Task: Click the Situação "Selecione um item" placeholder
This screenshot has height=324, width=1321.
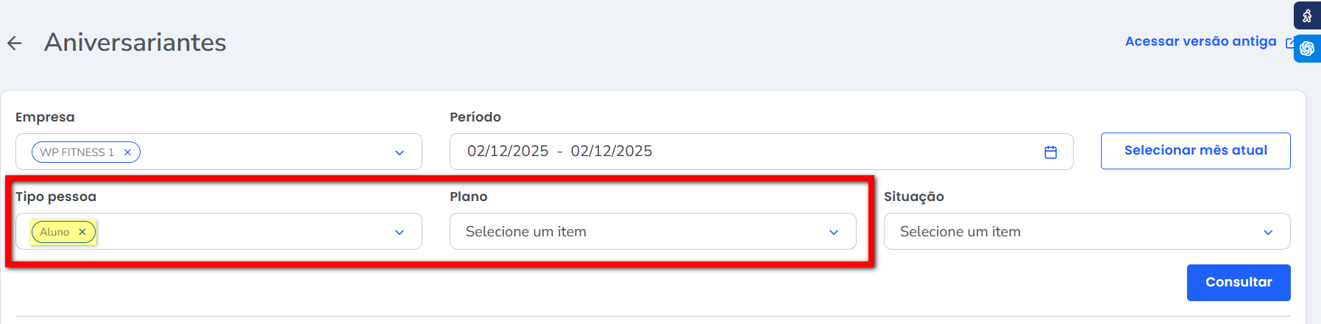Action: click(x=960, y=232)
